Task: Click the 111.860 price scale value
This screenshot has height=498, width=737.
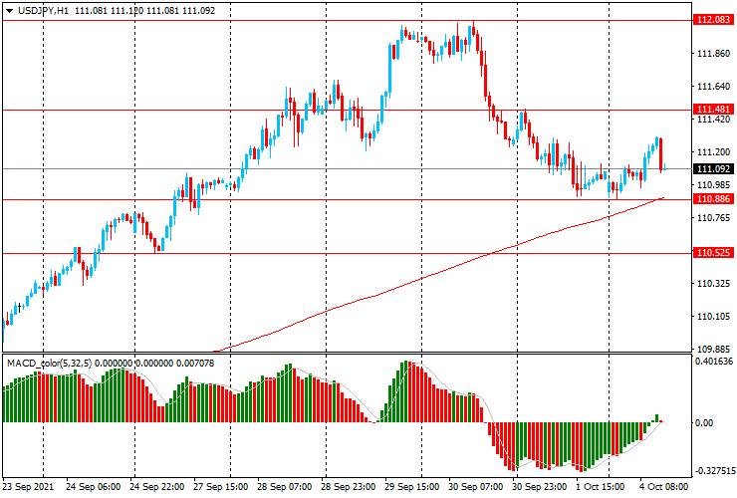Action: click(713, 54)
